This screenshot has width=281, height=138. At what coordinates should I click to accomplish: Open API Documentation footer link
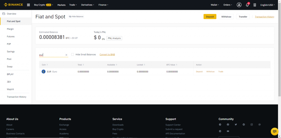(175, 134)
